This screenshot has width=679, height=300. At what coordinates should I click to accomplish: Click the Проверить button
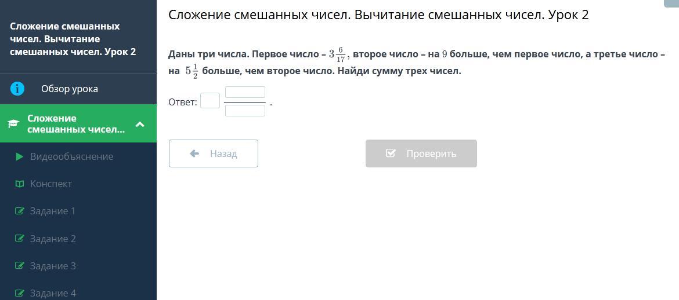(421, 153)
